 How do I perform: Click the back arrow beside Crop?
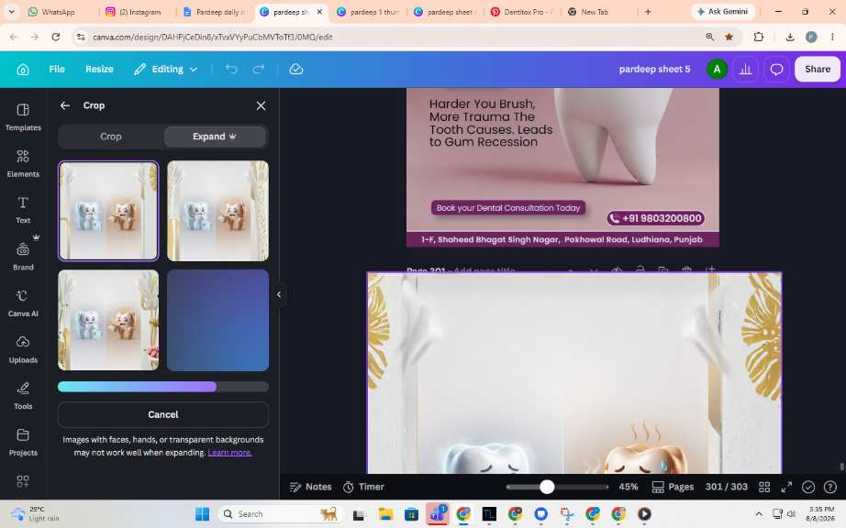pyautogui.click(x=65, y=105)
